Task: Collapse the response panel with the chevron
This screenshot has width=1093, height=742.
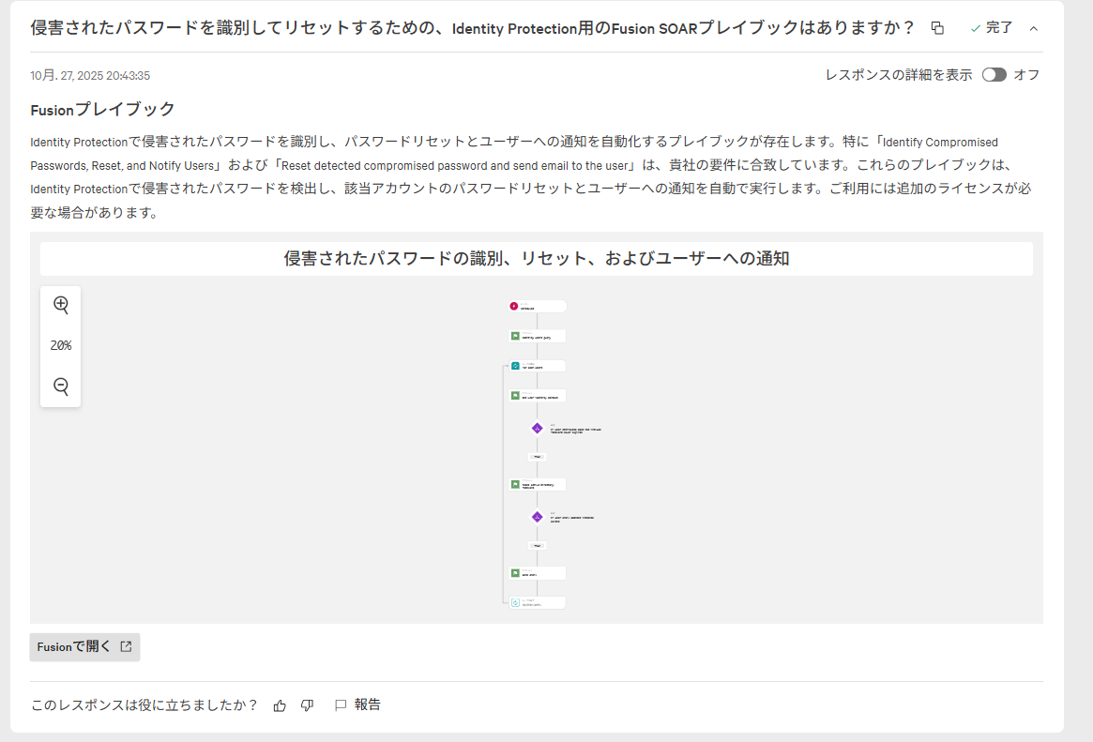Action: click(x=1034, y=28)
